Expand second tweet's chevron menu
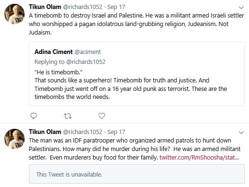Viewport: 249px width, 187px height. point(241,133)
